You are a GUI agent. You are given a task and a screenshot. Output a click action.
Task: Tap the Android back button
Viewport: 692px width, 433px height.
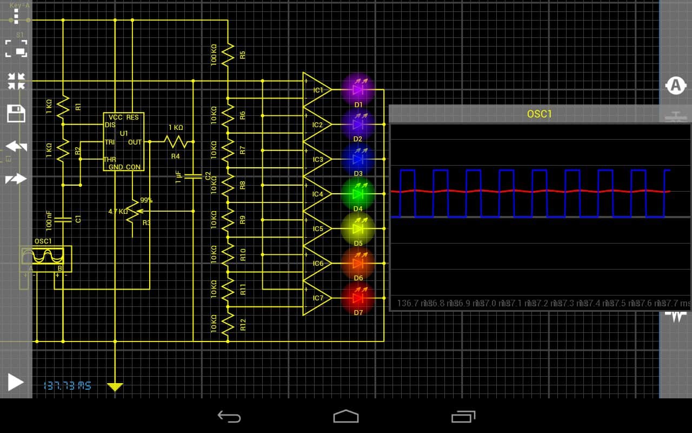(229, 416)
